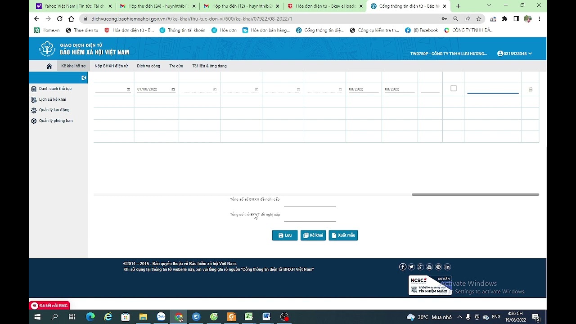Screen dimensions: 576x324
Task: Reload the browser page
Action: (x=59, y=19)
